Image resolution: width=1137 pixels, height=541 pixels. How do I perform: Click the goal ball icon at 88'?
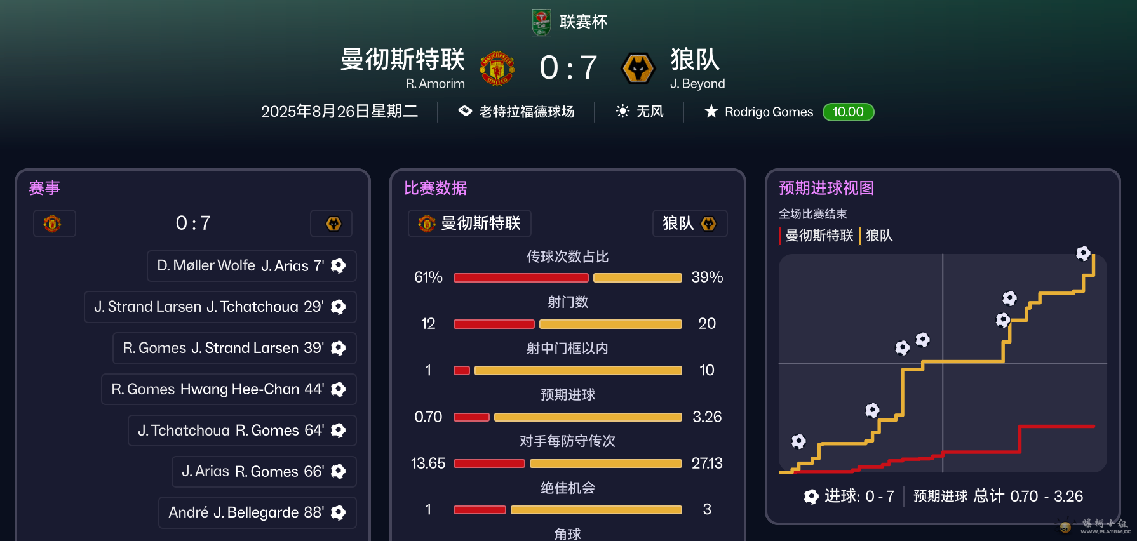[339, 512]
